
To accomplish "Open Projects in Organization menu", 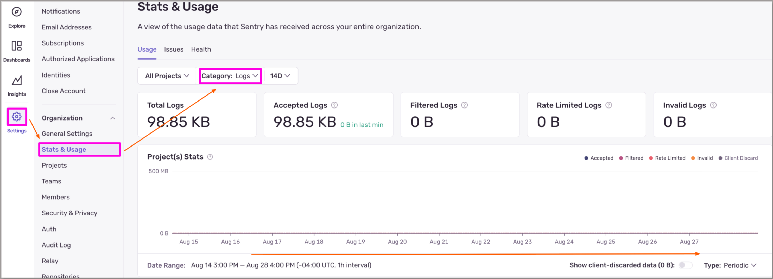I will [54, 165].
